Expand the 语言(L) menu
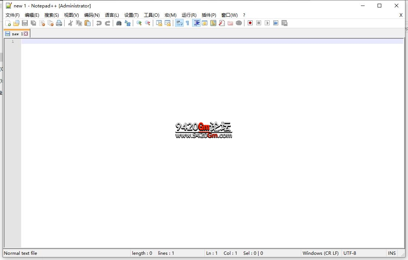Screen dimensions: 408x260 (112, 15)
